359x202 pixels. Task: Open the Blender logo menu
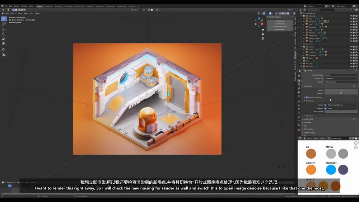2,6
